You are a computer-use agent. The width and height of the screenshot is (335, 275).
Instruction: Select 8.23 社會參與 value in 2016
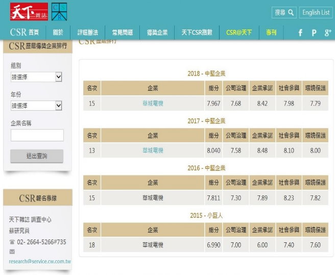289,198
